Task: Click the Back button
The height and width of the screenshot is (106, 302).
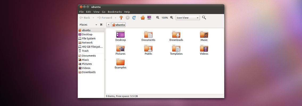Action: 85,18
